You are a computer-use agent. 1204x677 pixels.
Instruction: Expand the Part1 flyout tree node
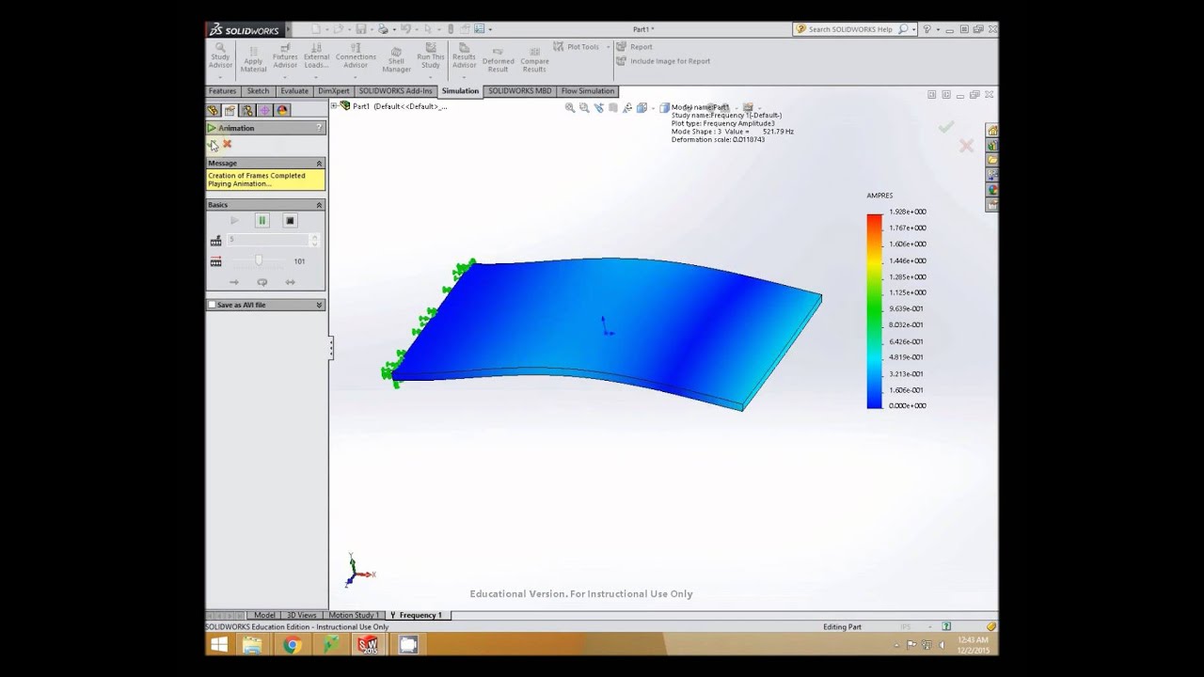[335, 106]
